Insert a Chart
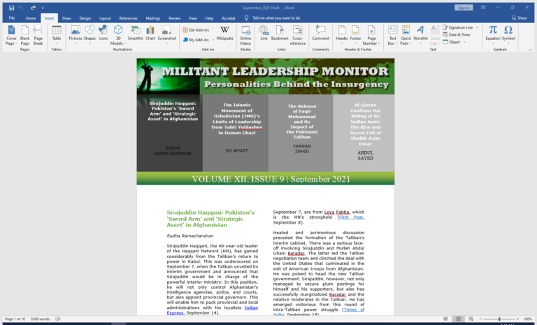 (150, 33)
